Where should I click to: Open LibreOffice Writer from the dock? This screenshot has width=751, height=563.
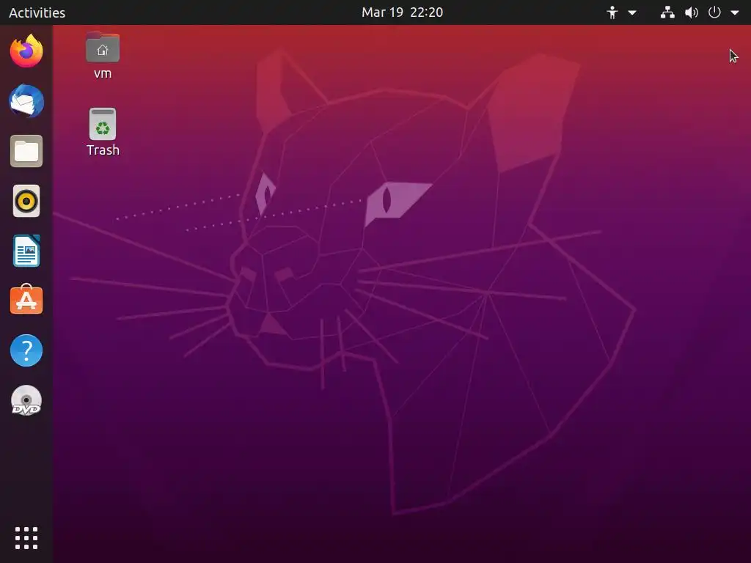pos(26,251)
